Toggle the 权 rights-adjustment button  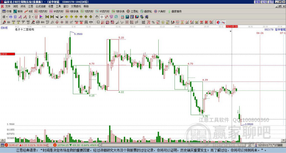[x=36, y=17]
